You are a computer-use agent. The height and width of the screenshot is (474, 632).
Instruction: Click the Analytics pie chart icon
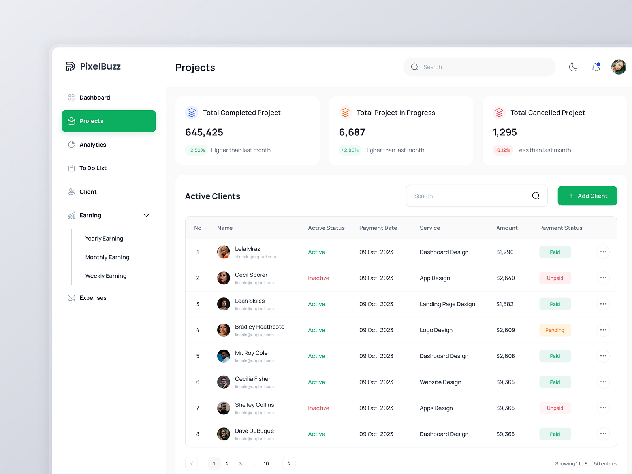71,145
